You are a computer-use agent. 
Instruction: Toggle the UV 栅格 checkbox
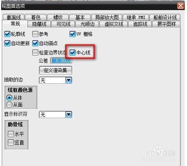click(x=73, y=34)
